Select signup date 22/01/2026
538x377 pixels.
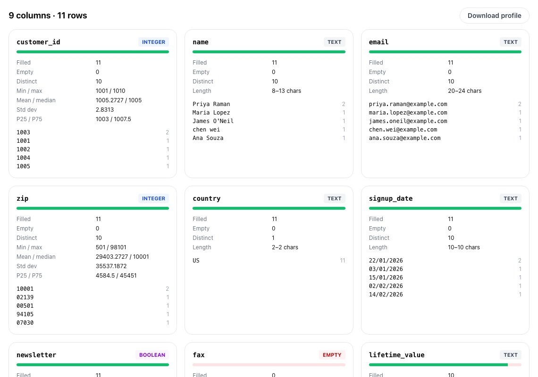pyautogui.click(x=386, y=261)
